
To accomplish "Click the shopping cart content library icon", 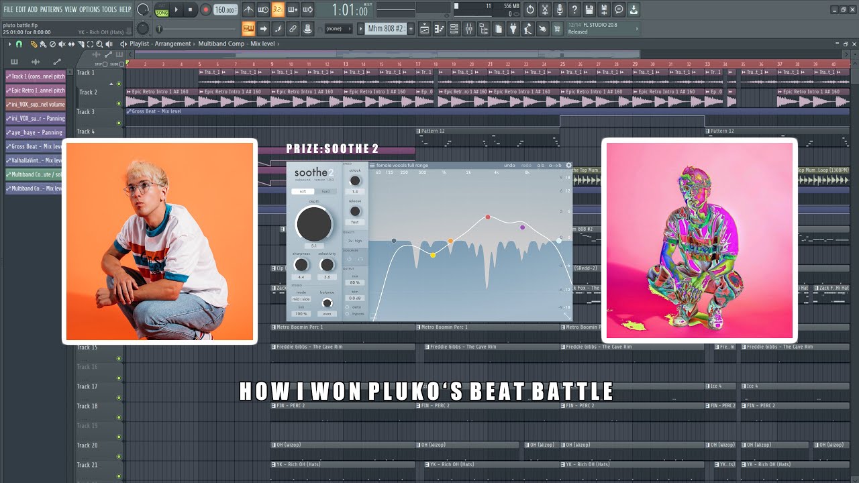I will 557,29.
